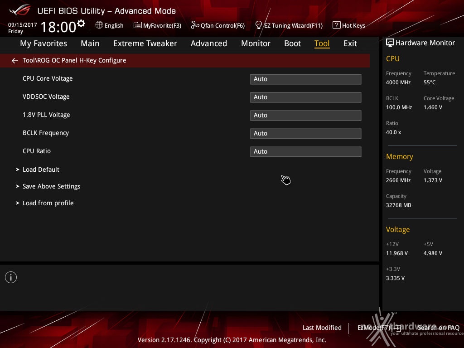Click the 4.986 V reading
The image size is (464, 348).
point(433,253)
